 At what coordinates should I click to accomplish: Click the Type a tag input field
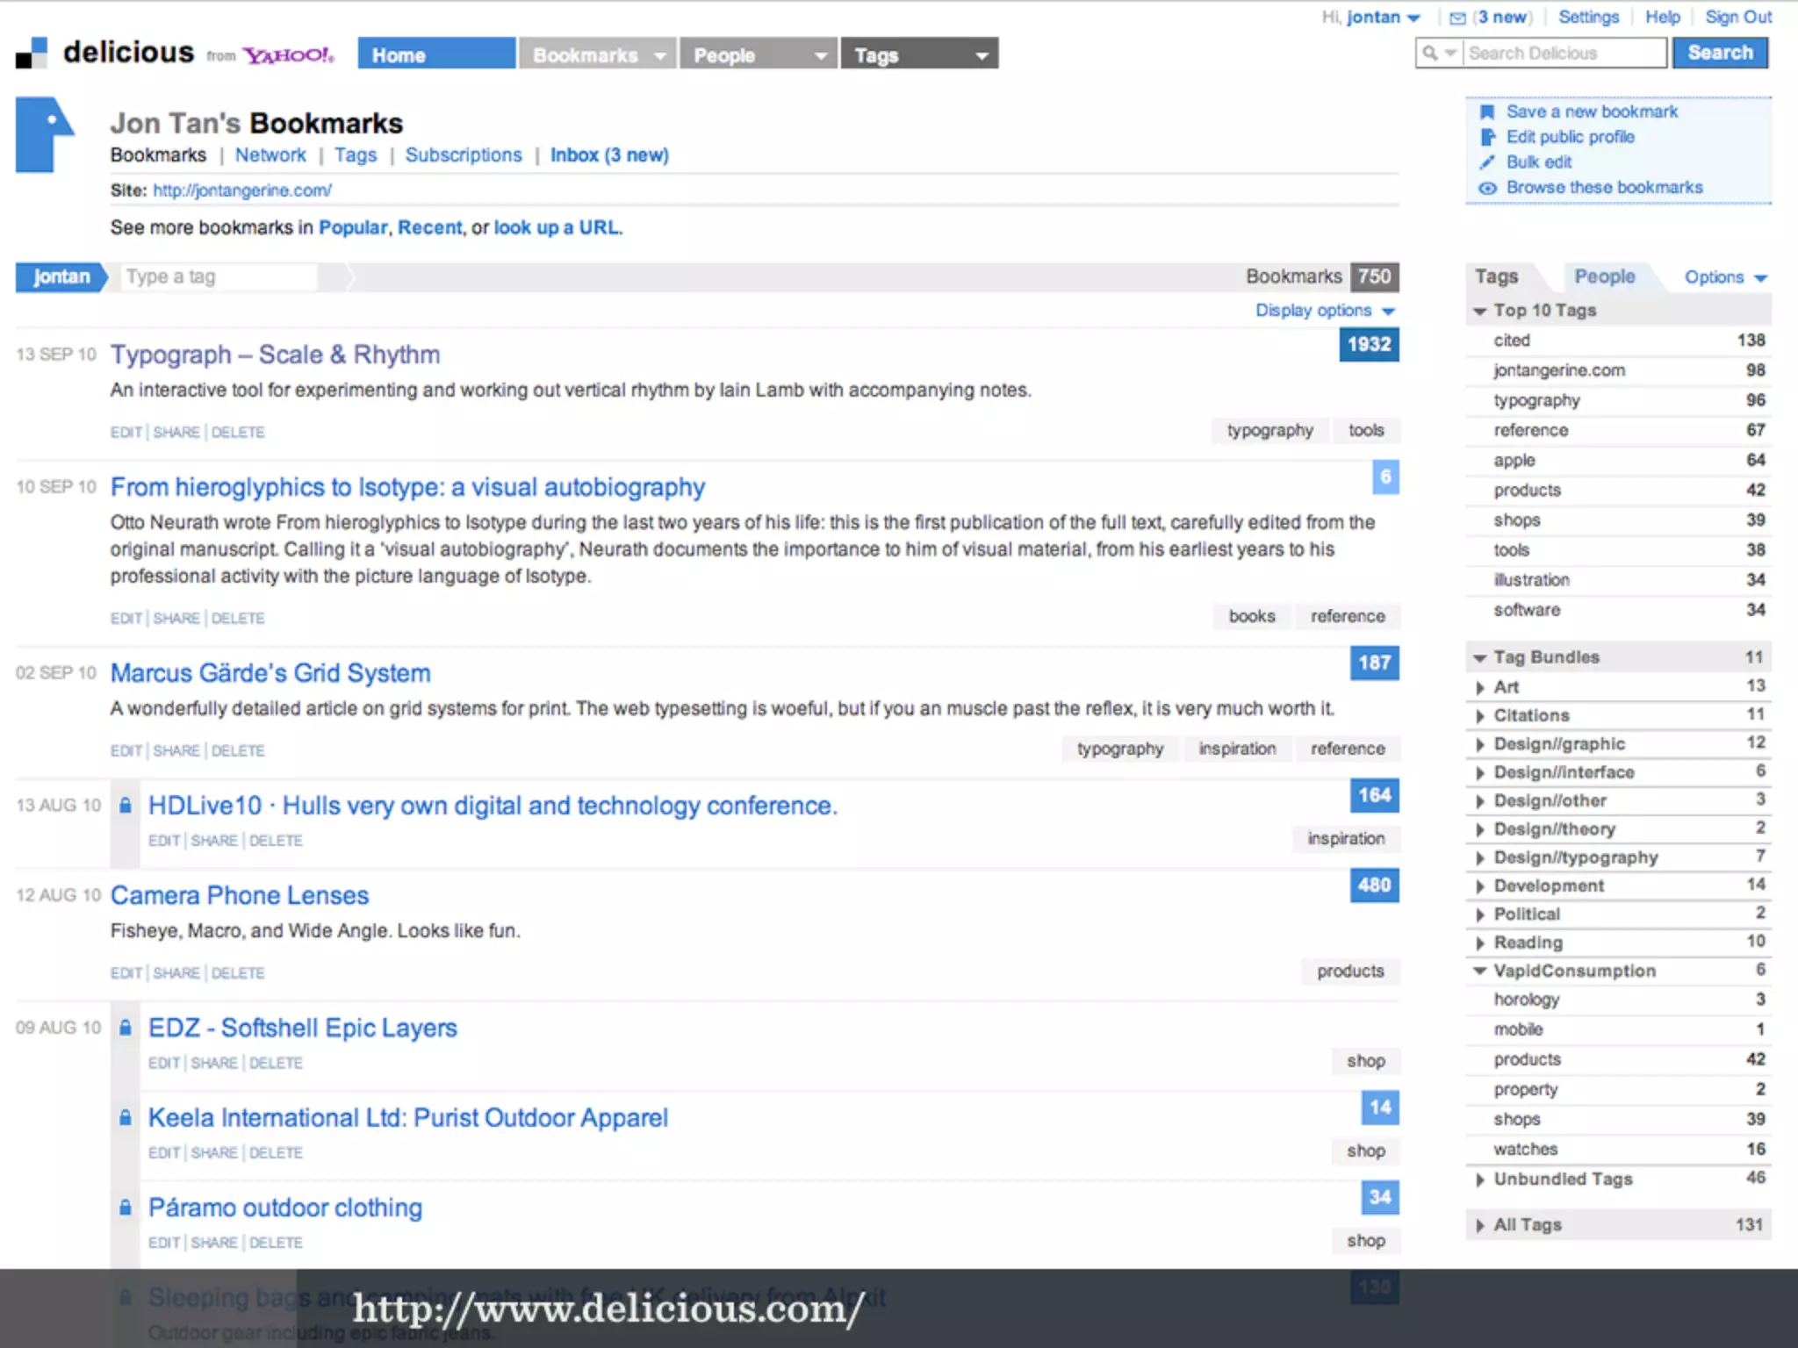219,277
